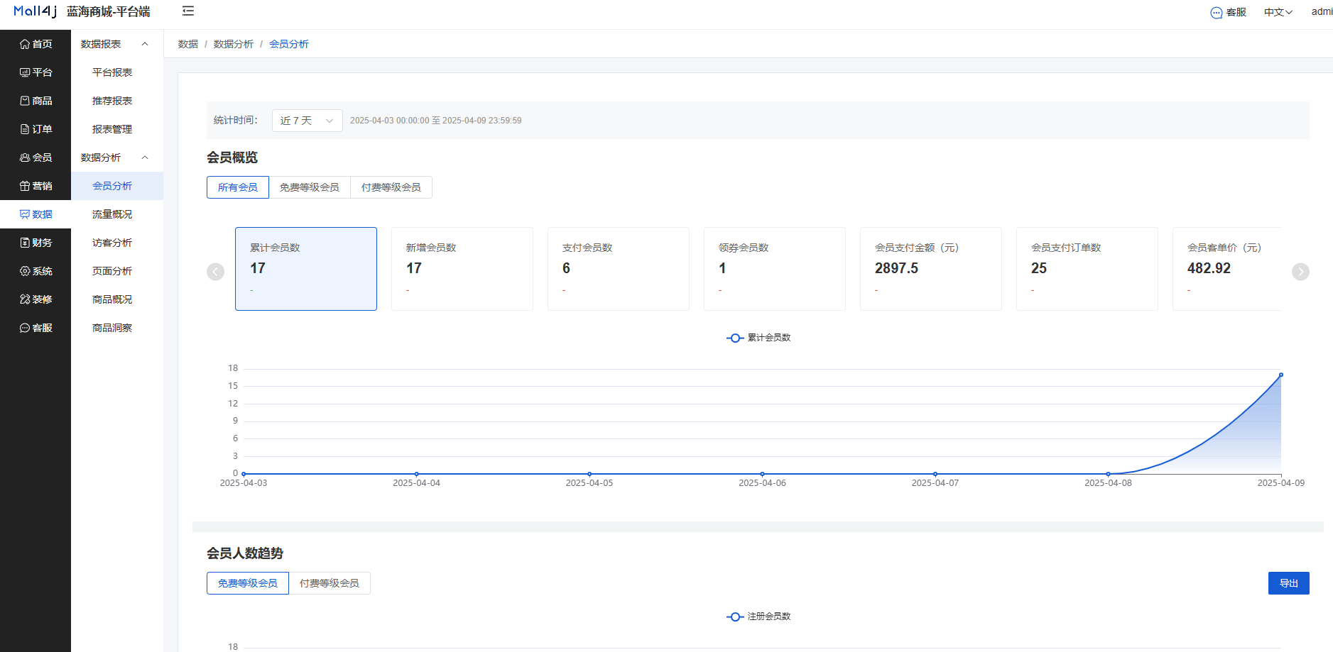The width and height of the screenshot is (1333, 652).
Task: Click the home icon next to 首页
Action: [25, 44]
